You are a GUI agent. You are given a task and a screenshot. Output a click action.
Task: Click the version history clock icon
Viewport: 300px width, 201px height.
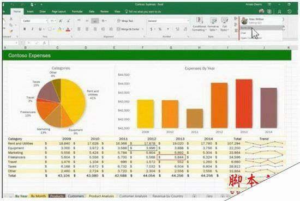(290, 11)
